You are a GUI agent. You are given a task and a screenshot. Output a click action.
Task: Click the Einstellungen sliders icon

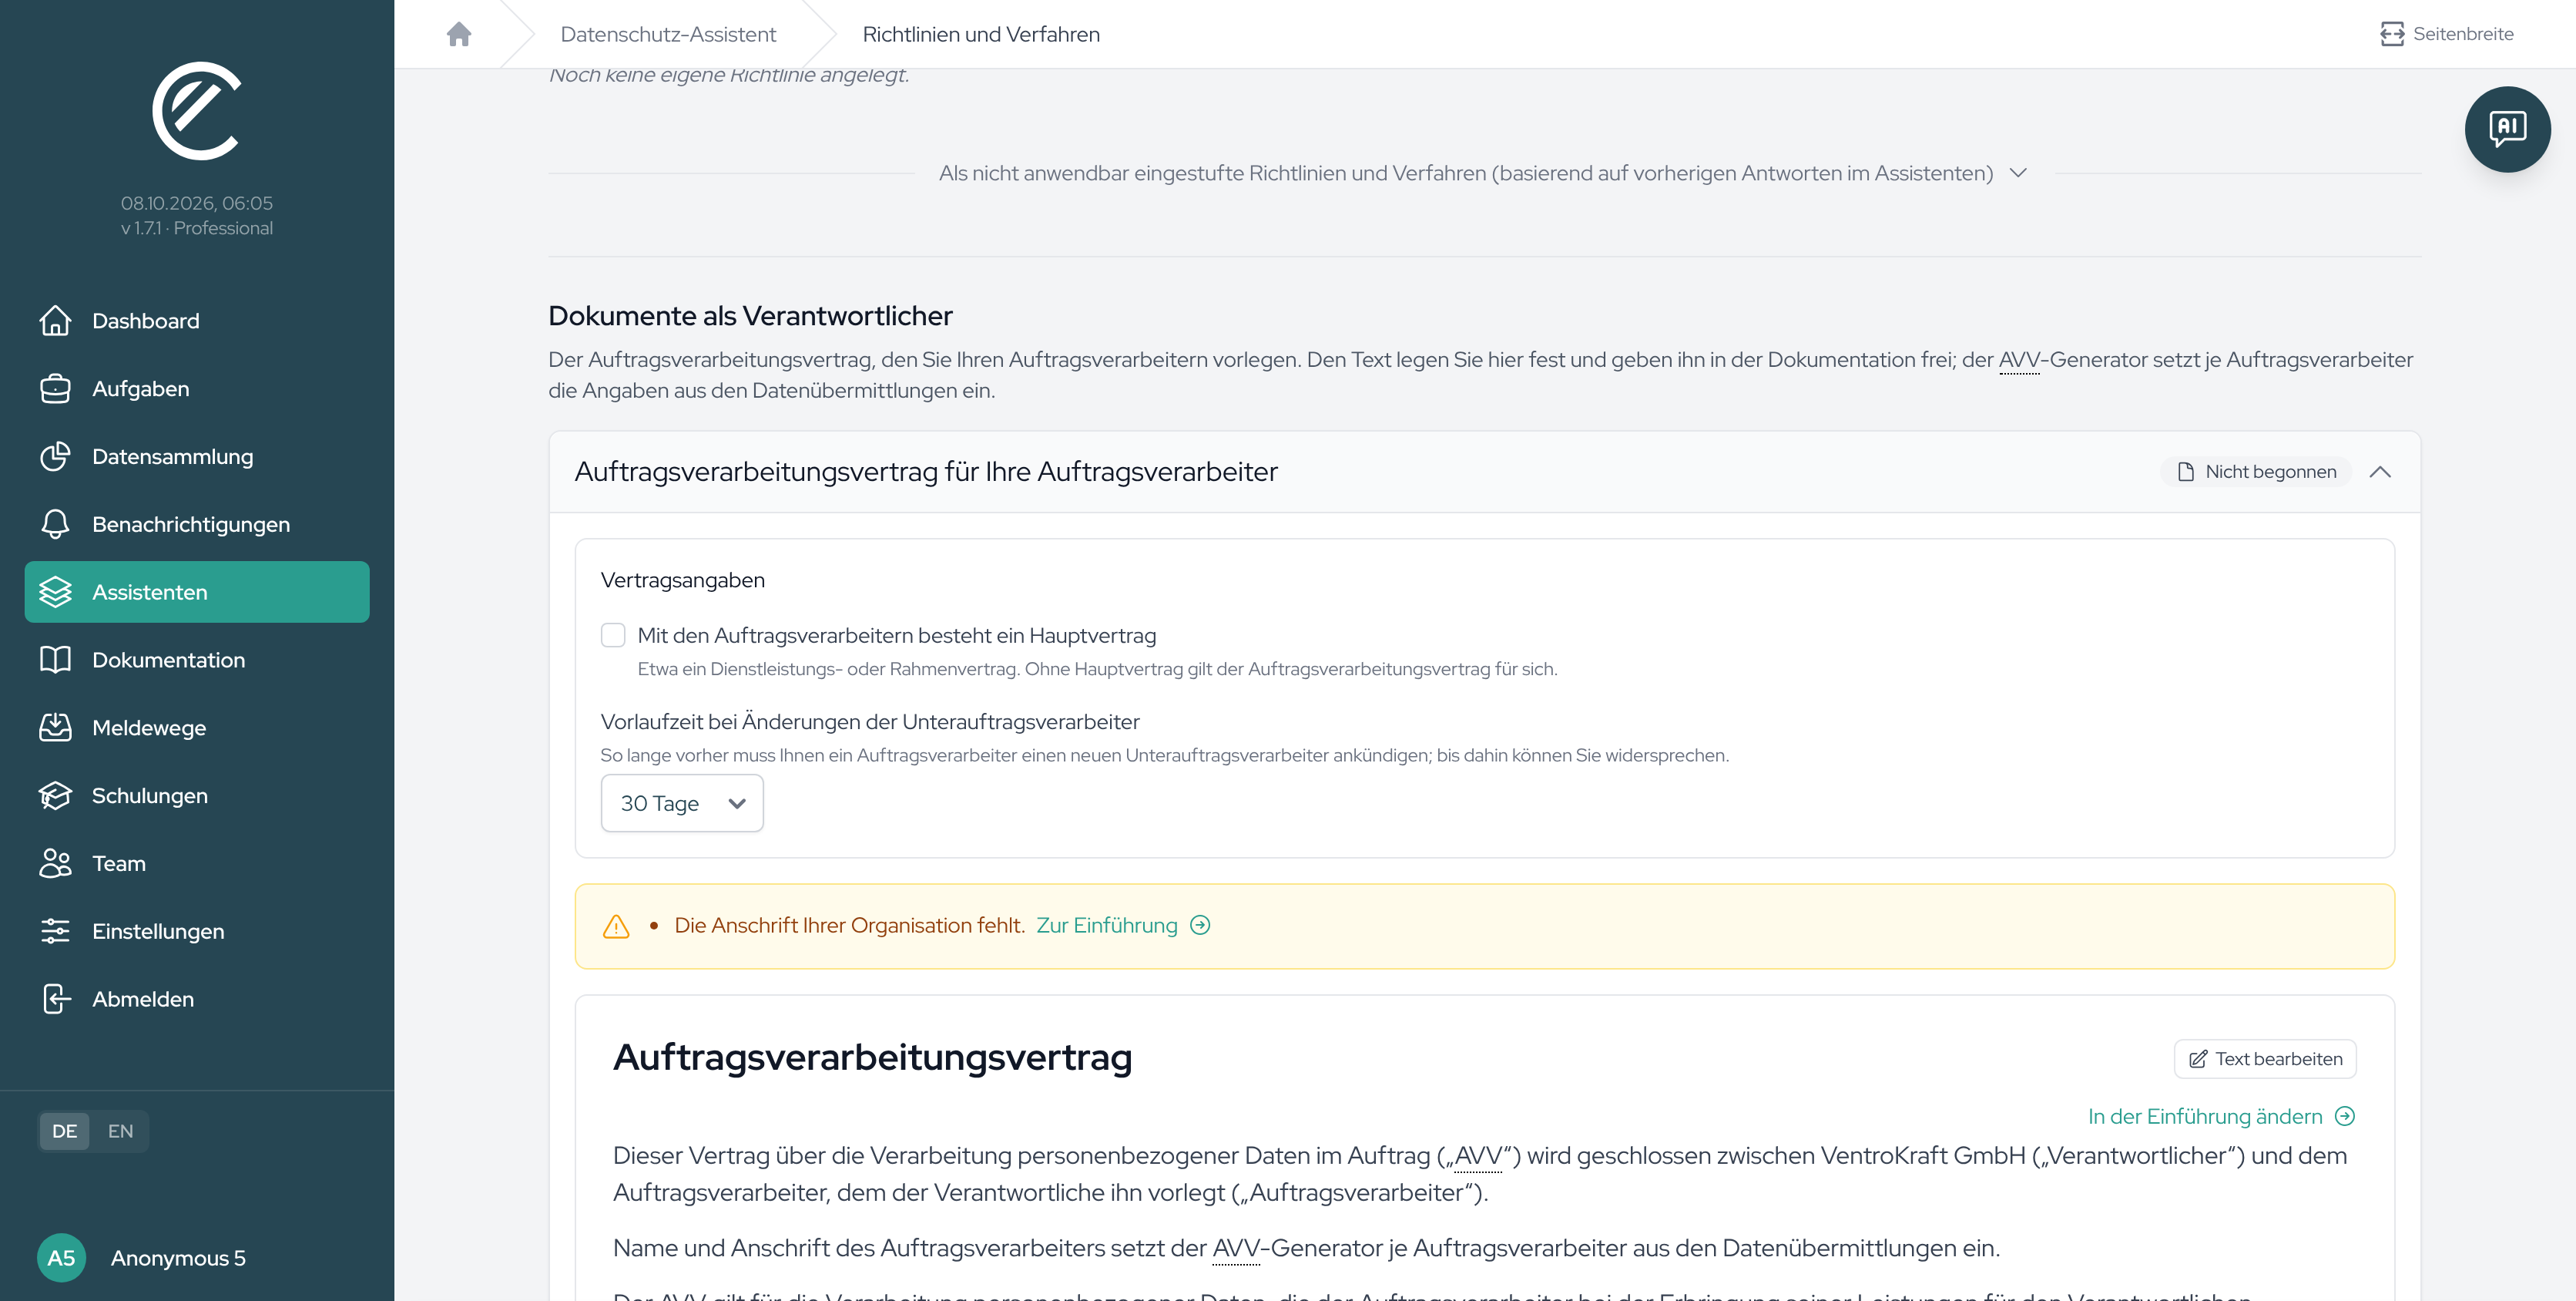click(55, 931)
